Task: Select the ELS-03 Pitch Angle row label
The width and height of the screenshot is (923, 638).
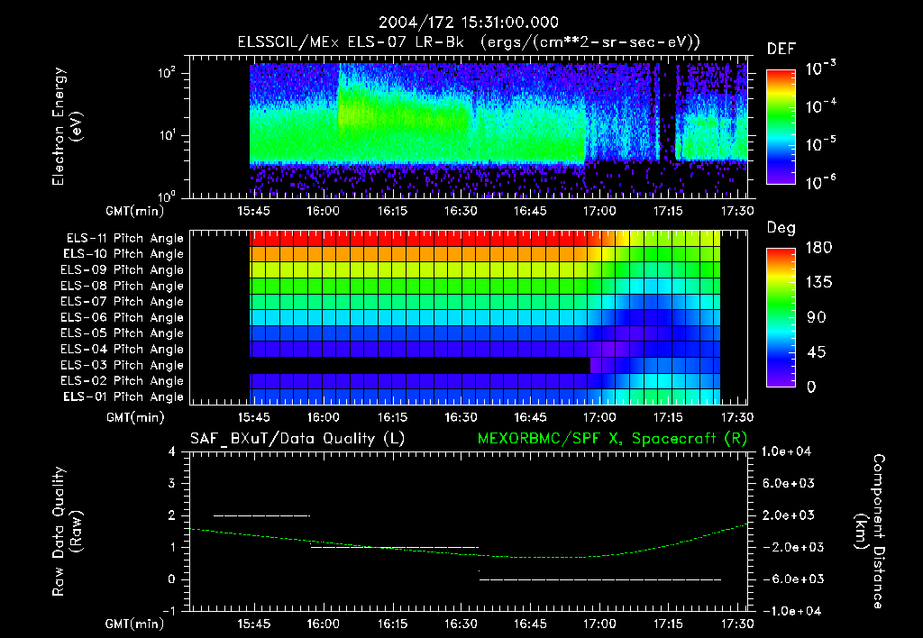Action: tap(122, 366)
